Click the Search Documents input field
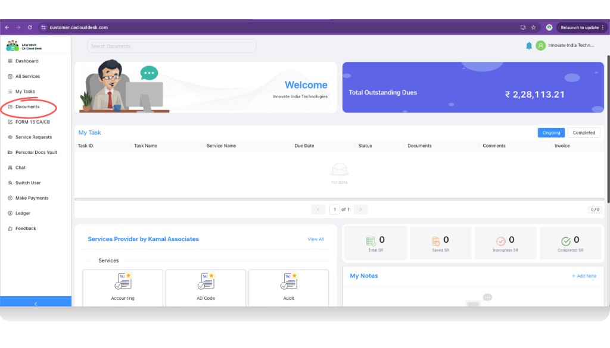This screenshot has height=348, width=610. (x=171, y=46)
